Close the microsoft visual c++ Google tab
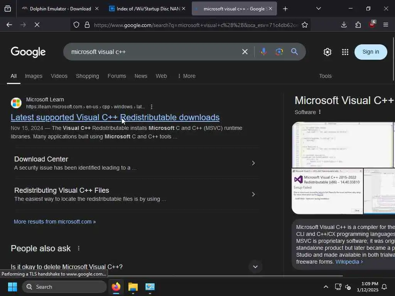 [270, 9]
